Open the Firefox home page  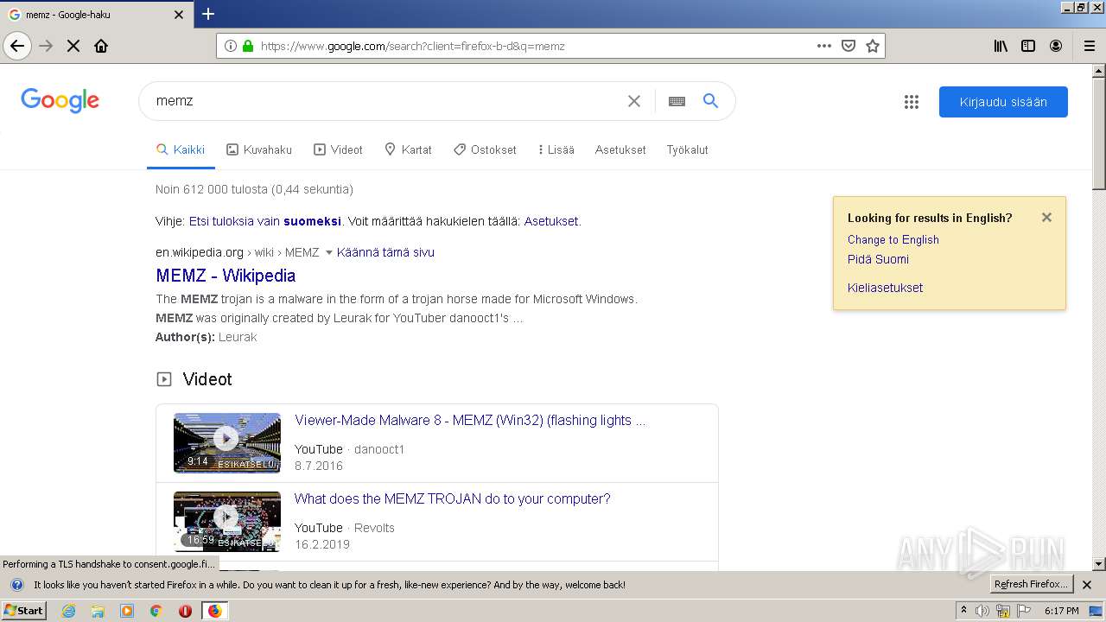(101, 46)
